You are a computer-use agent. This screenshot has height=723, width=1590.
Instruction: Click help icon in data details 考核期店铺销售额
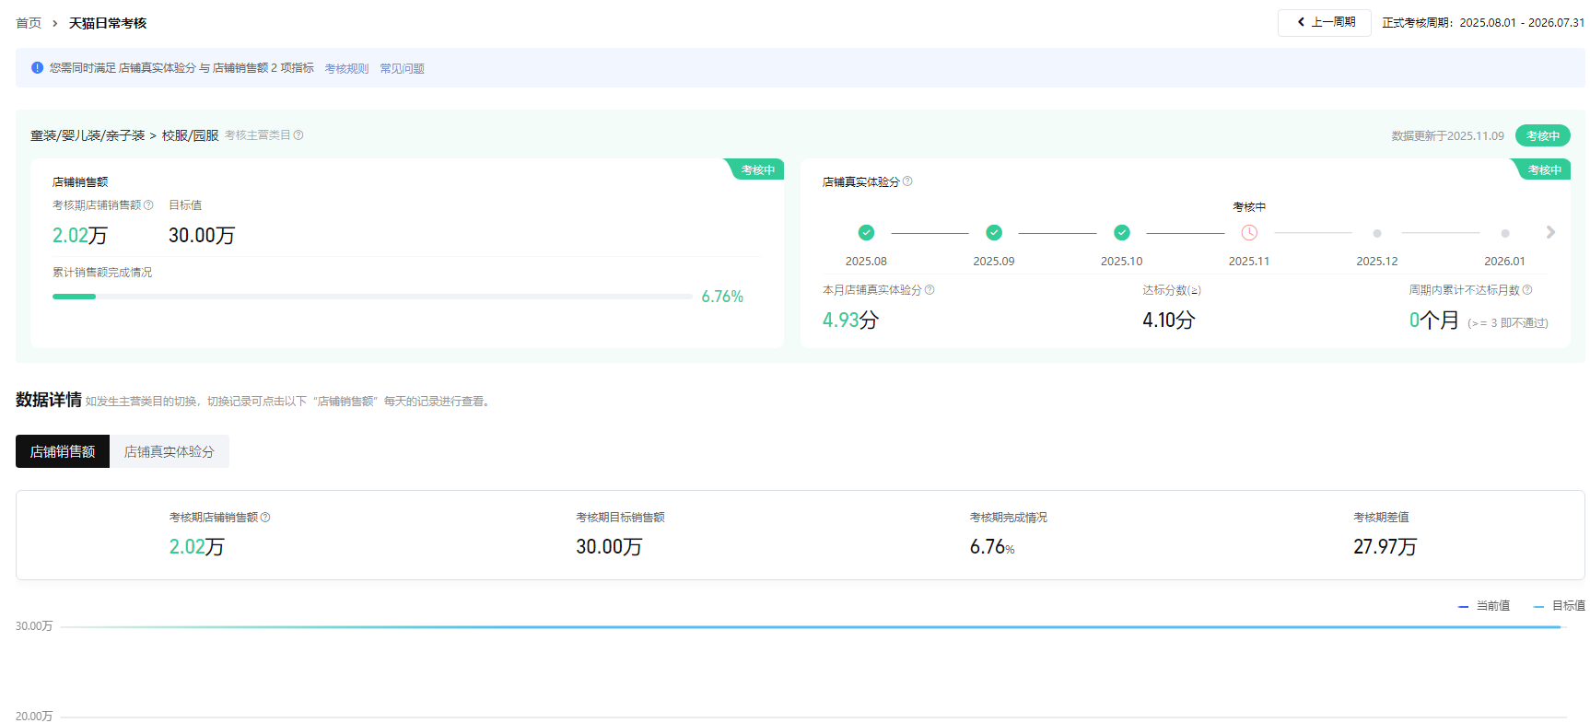265,518
